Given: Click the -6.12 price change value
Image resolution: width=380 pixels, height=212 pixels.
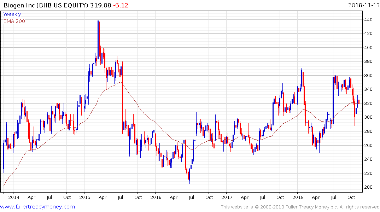Looking at the screenshot, I should click(x=121, y=5).
